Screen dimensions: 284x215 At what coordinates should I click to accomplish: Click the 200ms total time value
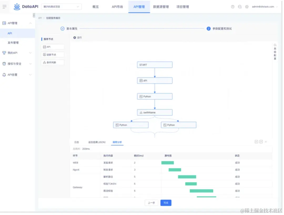pyautogui.click(x=86, y=149)
